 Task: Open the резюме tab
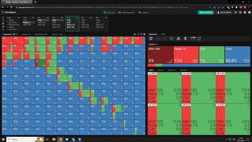161,70
